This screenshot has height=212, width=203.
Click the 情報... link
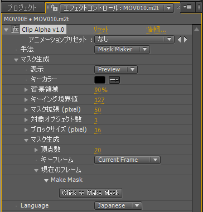pyautogui.click(x=156, y=30)
